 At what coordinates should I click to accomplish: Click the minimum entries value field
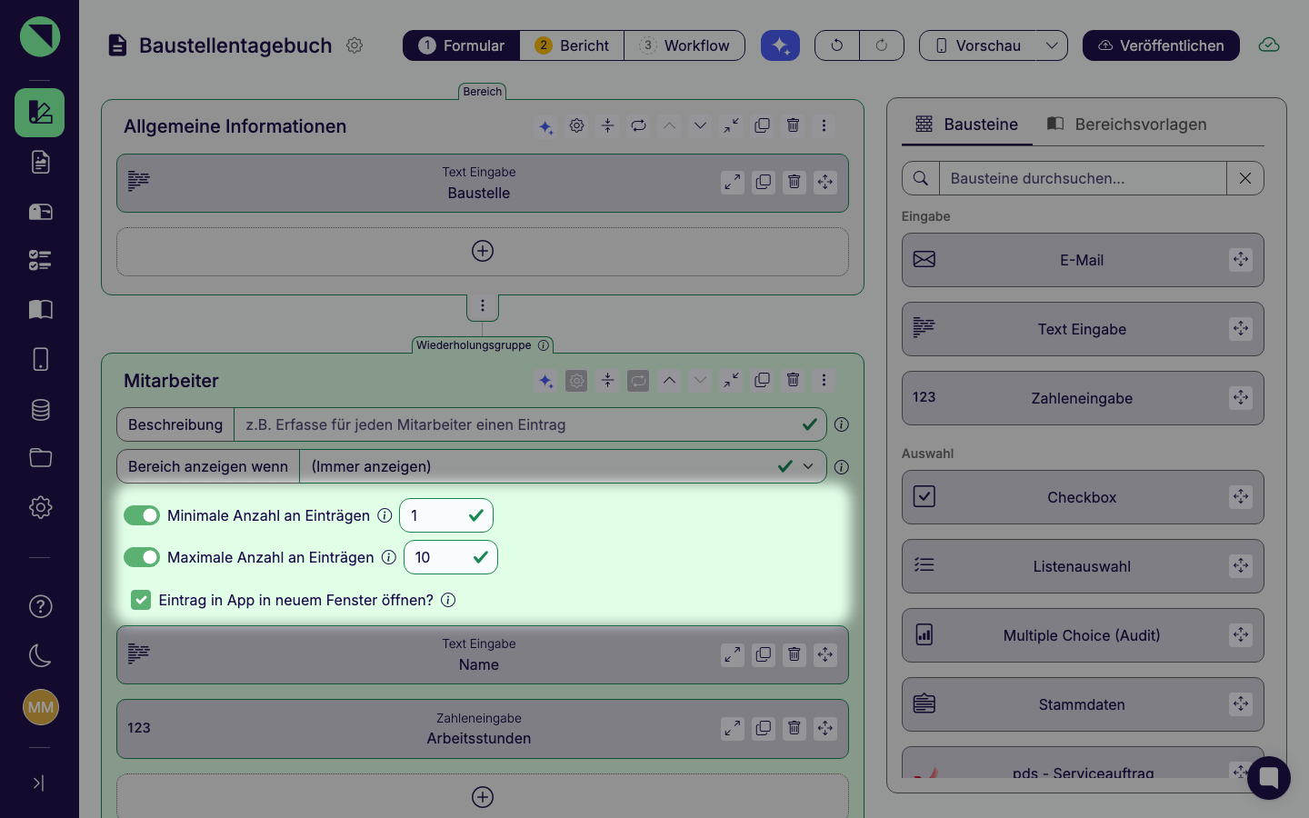pos(446,515)
